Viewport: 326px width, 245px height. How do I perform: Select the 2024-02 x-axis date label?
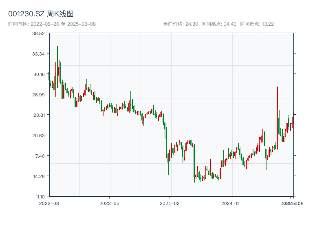pyautogui.click(x=170, y=203)
